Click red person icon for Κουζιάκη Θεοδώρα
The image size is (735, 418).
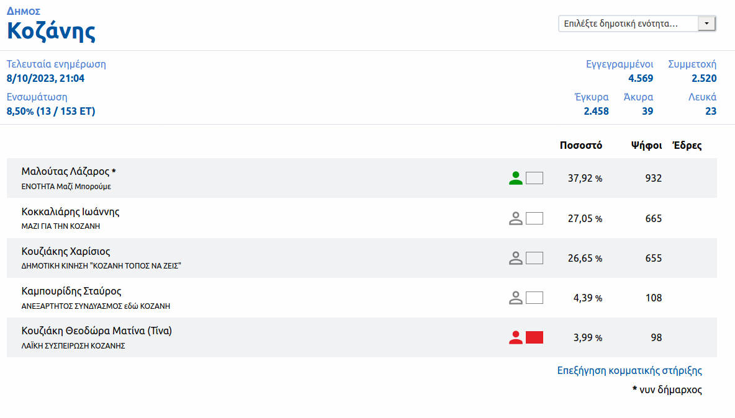(x=515, y=337)
